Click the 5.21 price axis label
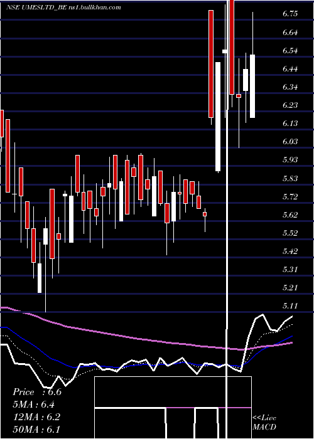This screenshot has width=314, height=439. pyautogui.click(x=290, y=287)
